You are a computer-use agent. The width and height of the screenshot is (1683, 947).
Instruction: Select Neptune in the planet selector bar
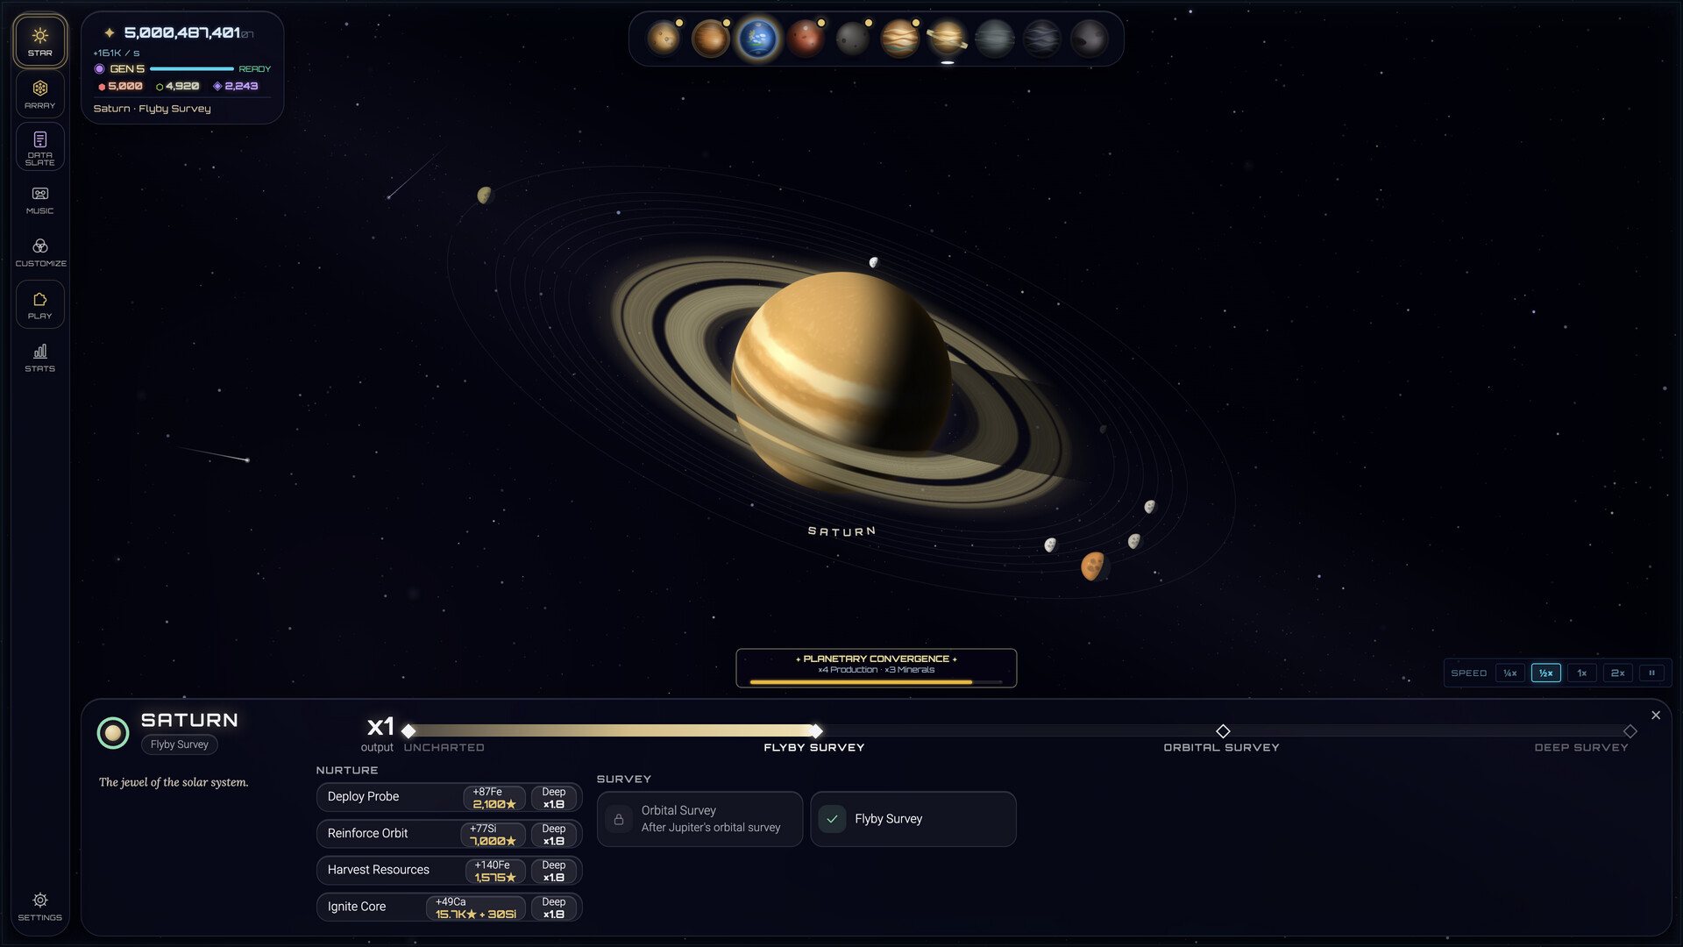pos(1042,39)
